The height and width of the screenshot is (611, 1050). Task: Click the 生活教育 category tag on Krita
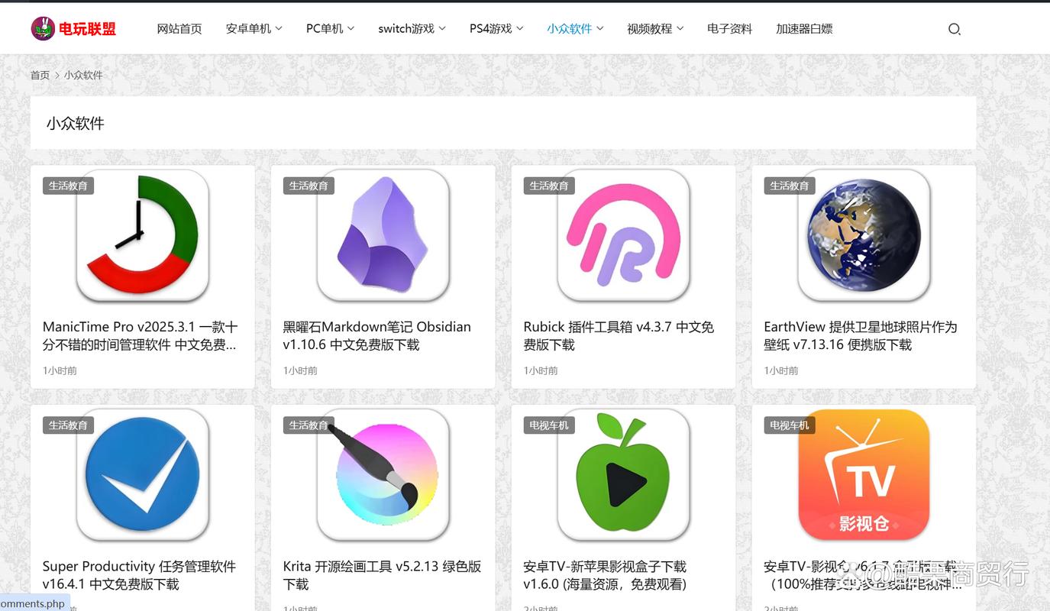coord(309,425)
